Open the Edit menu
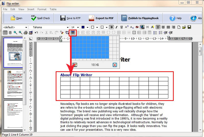This screenshot has height=137, width=204. 13,9
